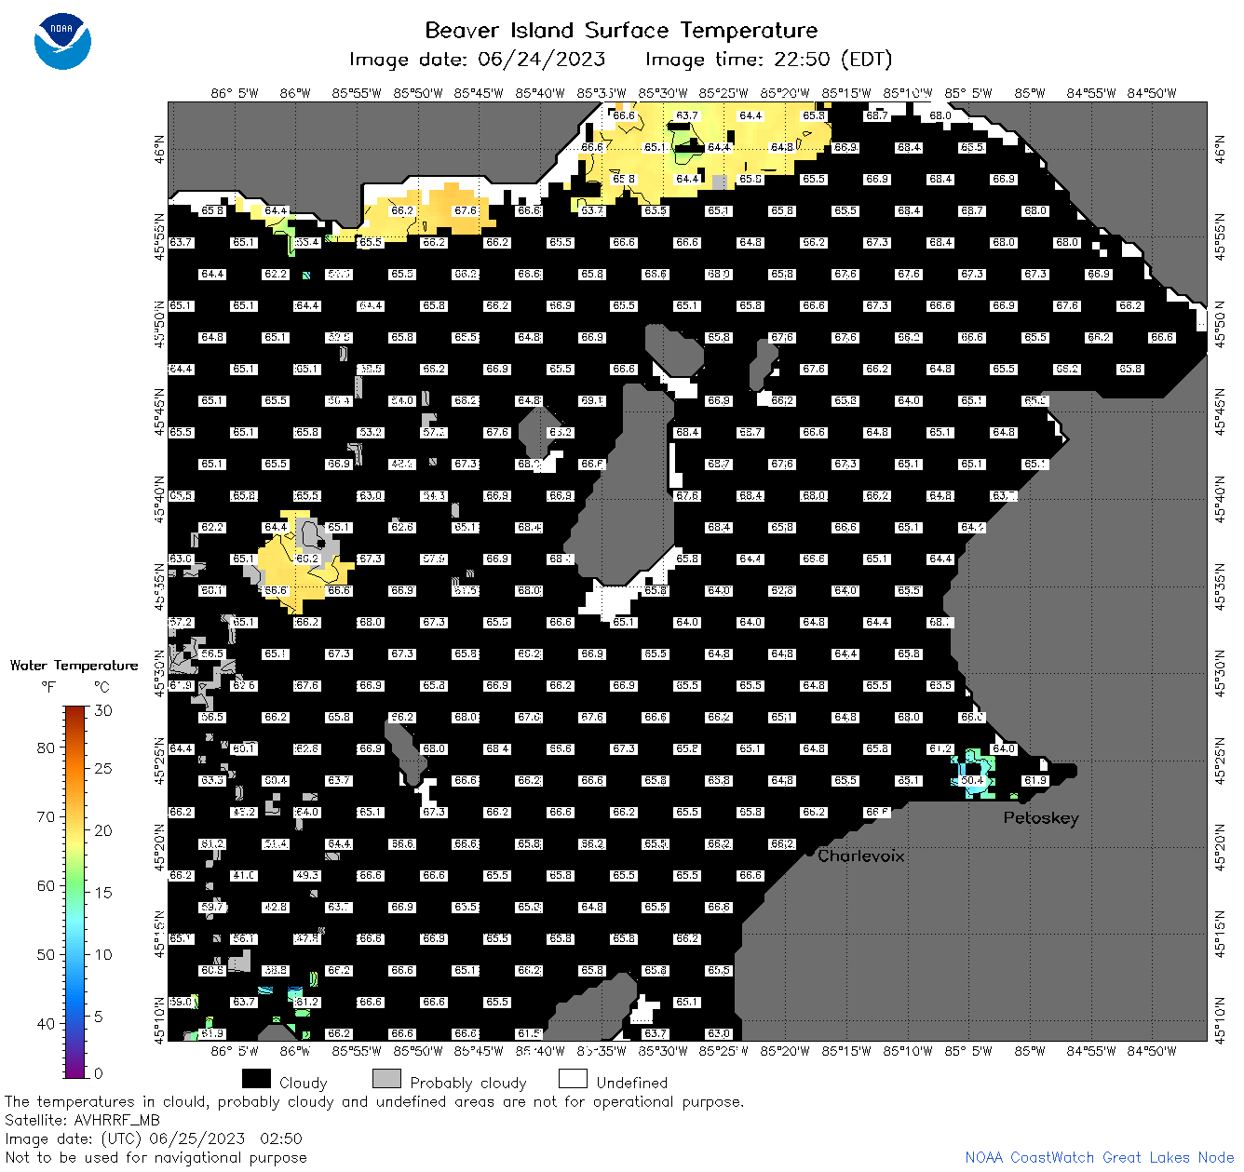Click the NOAA logo emblem

[x=62, y=41]
